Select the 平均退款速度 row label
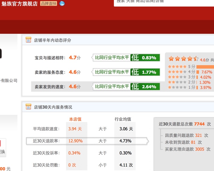The width and height of the screenshot is (214, 171). coord(46,129)
